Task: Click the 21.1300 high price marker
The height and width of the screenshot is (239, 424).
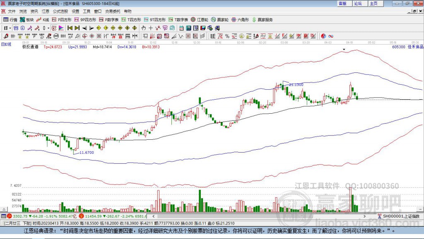Action: 296,84
